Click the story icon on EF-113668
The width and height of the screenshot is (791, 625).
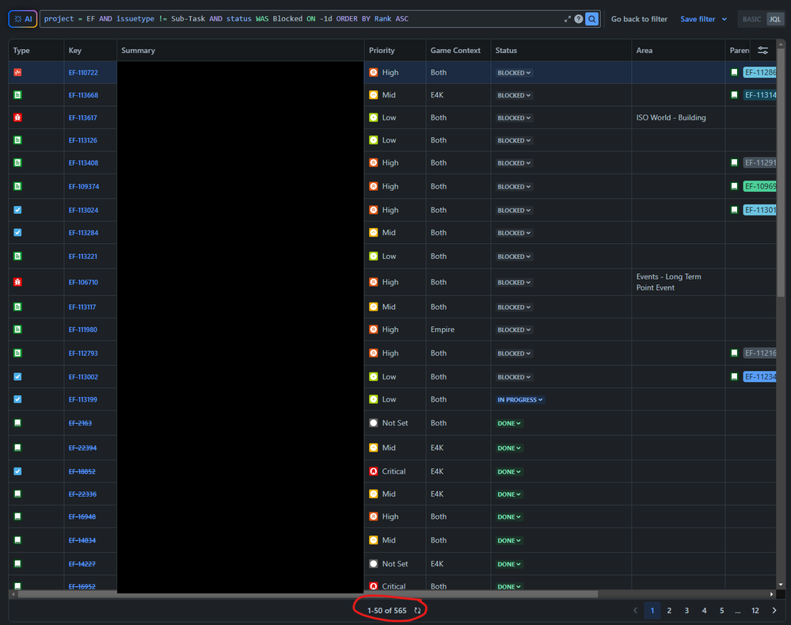tap(17, 95)
